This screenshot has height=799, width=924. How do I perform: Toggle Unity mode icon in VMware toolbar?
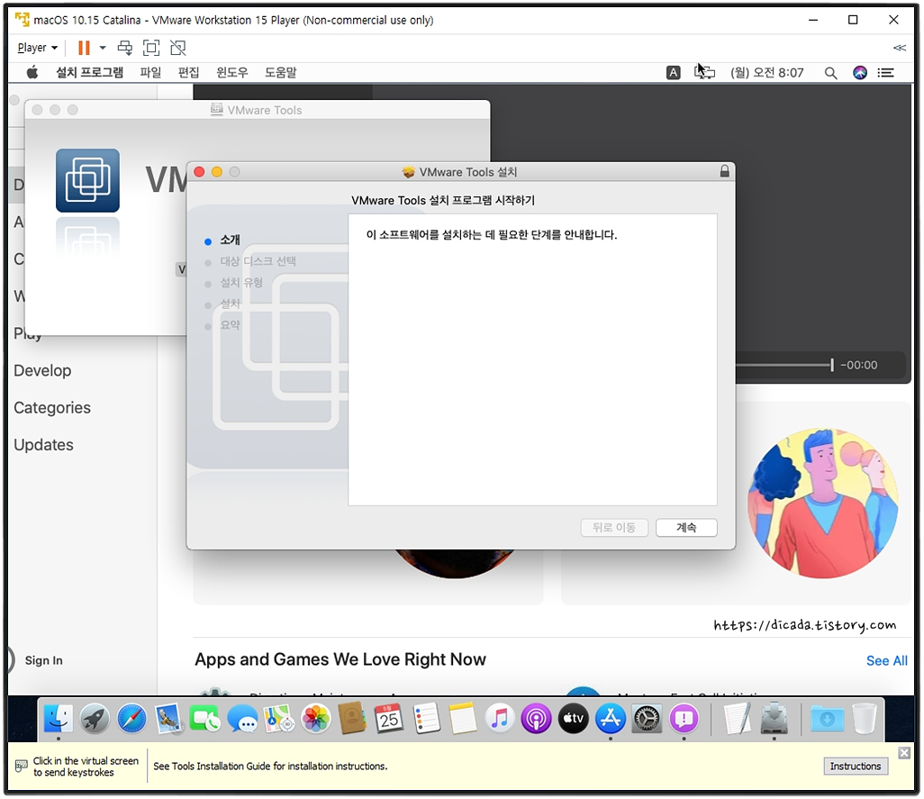pyautogui.click(x=178, y=48)
